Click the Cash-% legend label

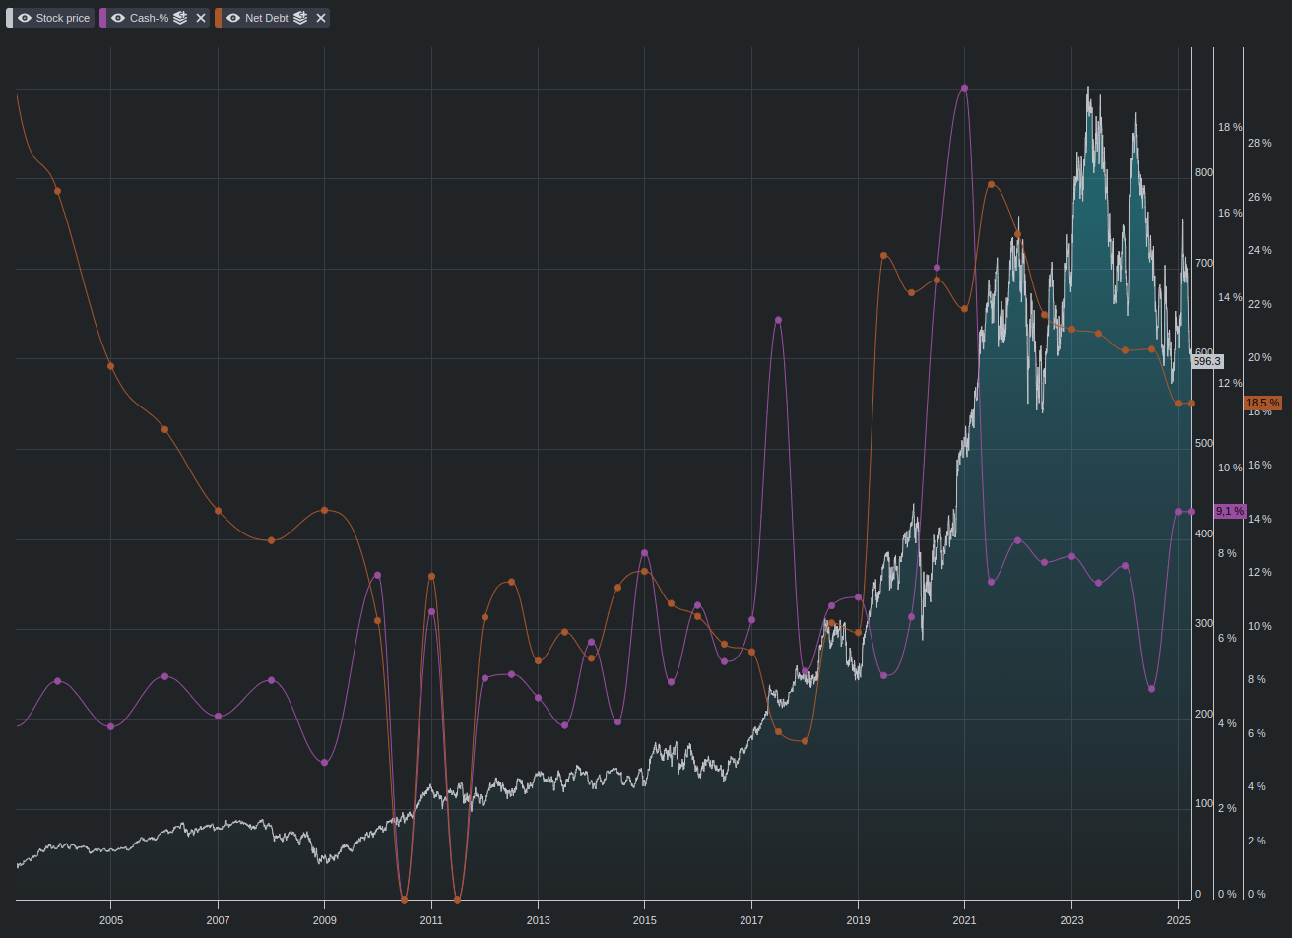[150, 18]
